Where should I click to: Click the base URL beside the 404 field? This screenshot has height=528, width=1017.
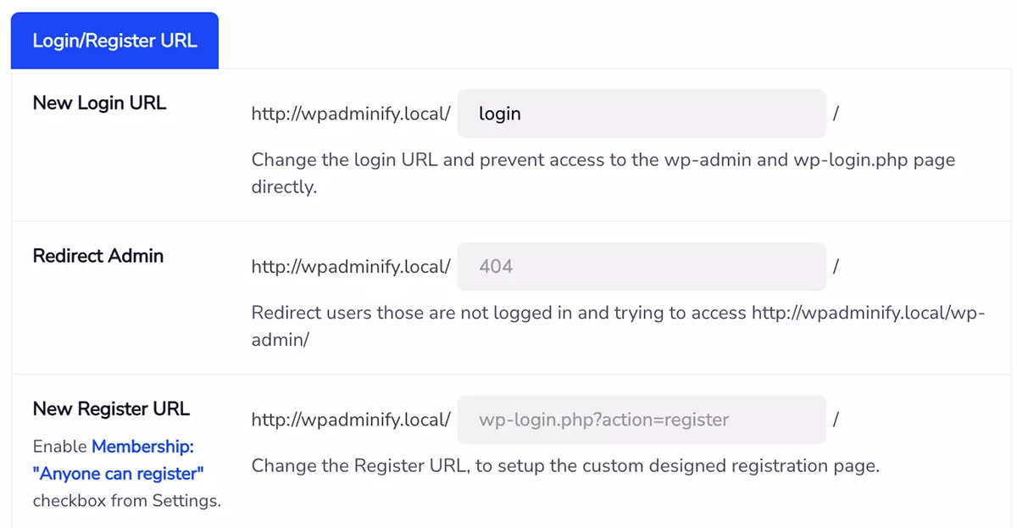pos(350,266)
